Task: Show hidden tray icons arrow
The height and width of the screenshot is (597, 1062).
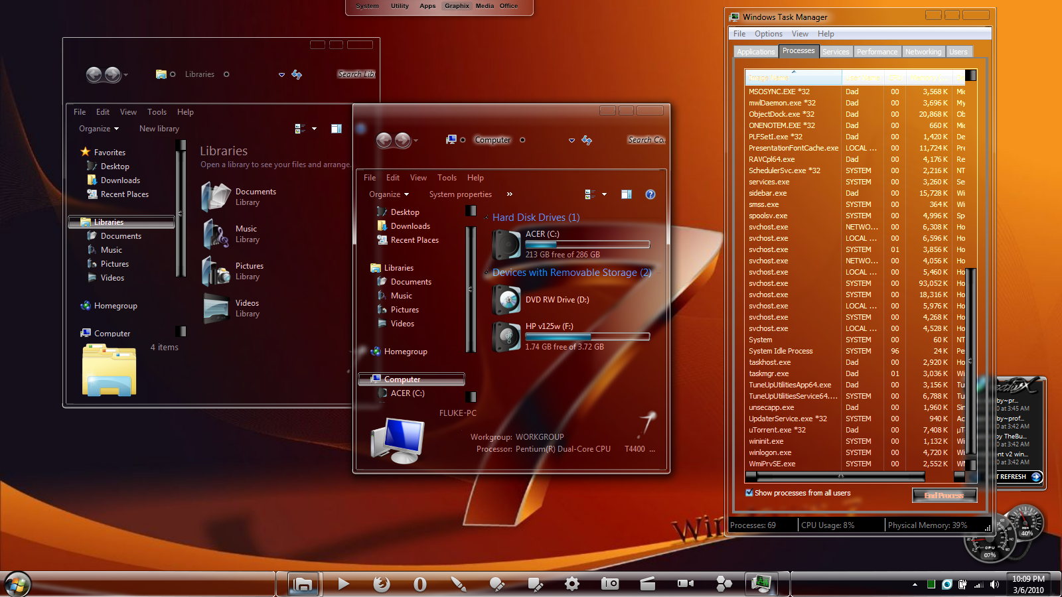Action: pyautogui.click(x=915, y=584)
